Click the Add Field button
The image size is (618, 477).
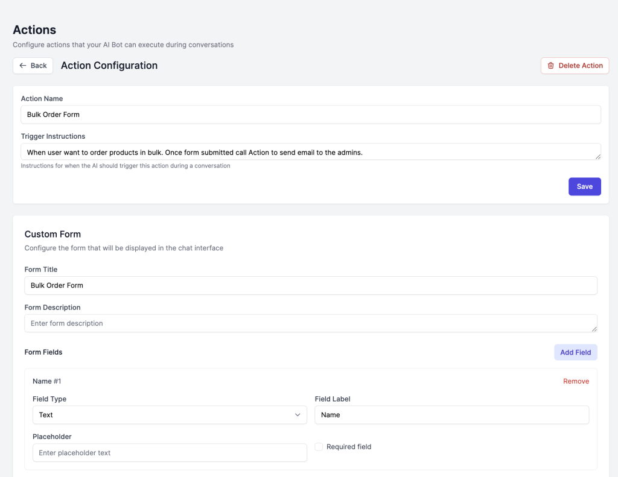click(x=575, y=352)
